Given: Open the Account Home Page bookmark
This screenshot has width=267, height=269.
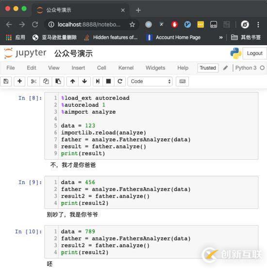Looking at the screenshot, I should [173, 37].
